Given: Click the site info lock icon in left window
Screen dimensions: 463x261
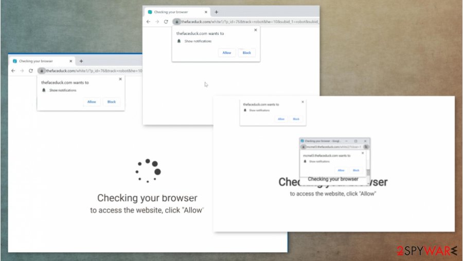Looking at the screenshot, I should (42, 71).
